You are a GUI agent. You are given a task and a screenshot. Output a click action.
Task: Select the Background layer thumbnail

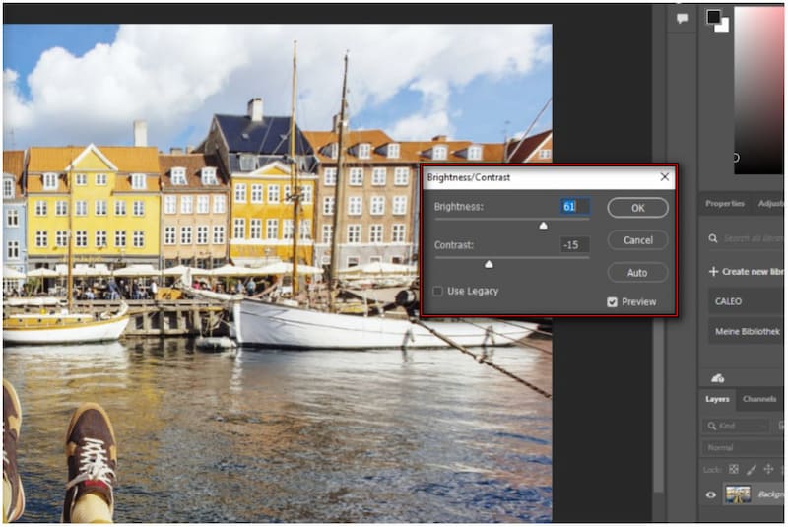coord(738,494)
